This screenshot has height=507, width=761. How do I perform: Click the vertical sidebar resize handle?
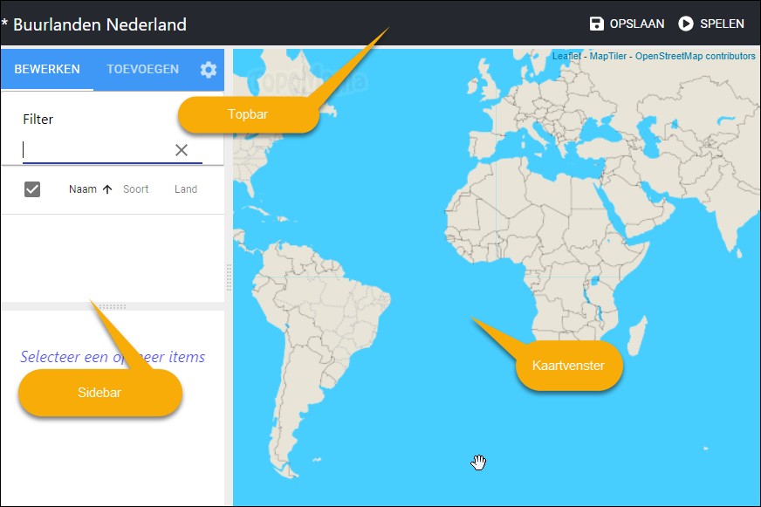pos(229,277)
